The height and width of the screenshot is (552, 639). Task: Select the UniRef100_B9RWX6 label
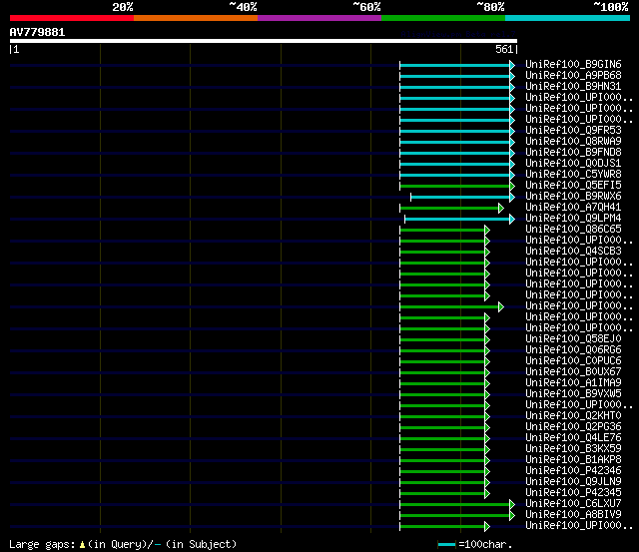coord(573,196)
